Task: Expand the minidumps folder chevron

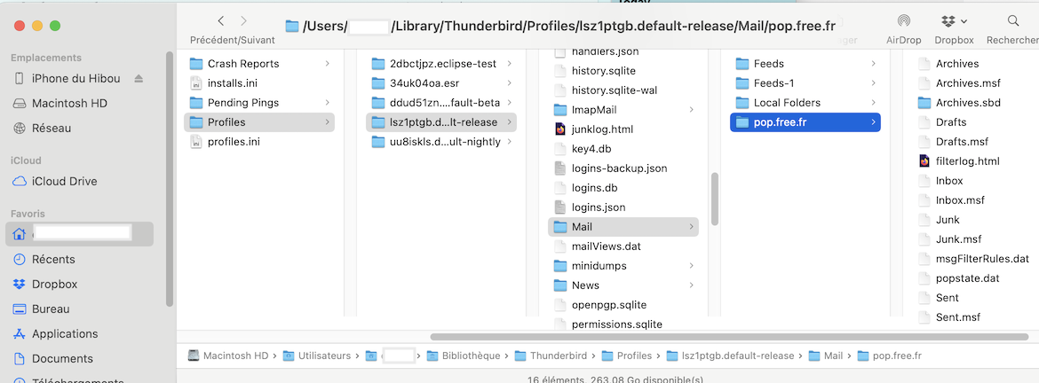Action: click(x=691, y=266)
